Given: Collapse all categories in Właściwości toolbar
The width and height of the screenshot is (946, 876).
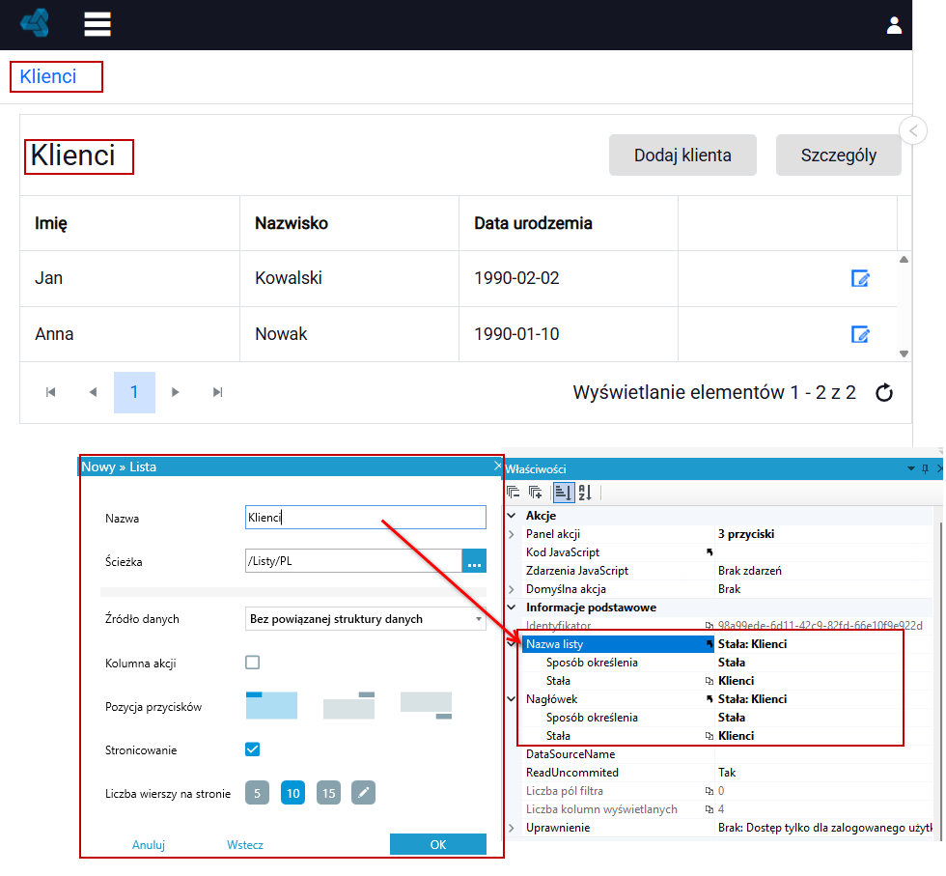Looking at the screenshot, I should pyautogui.click(x=514, y=493).
